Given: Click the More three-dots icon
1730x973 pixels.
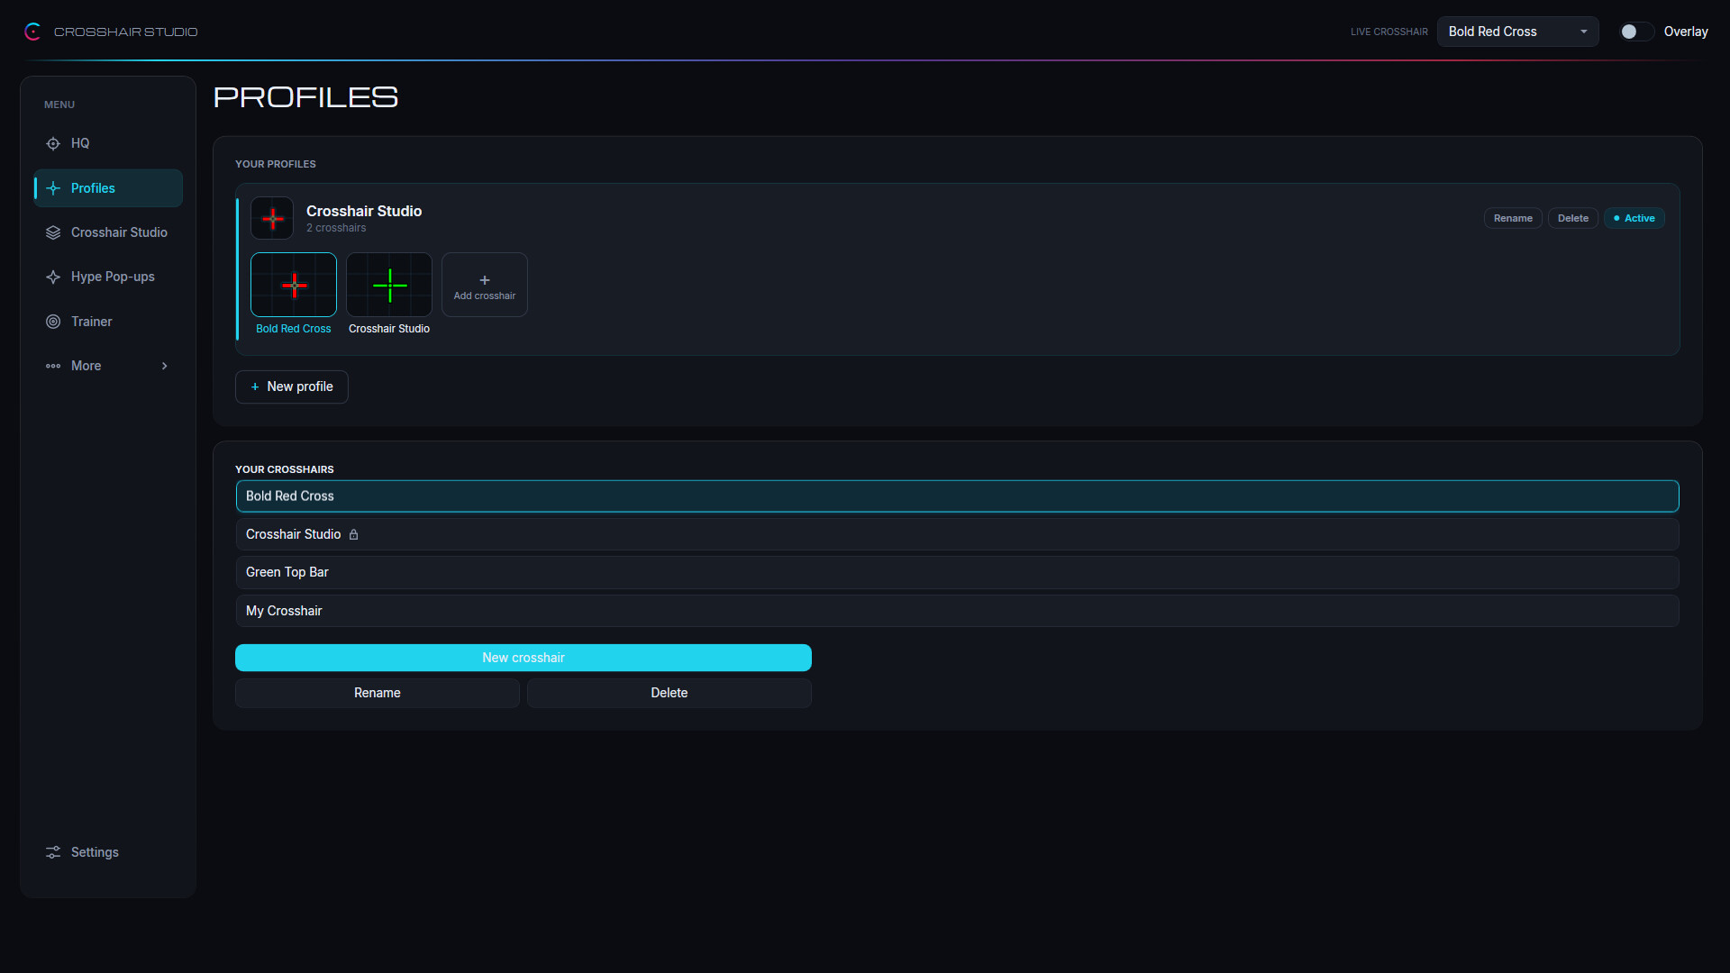Looking at the screenshot, I should [53, 366].
